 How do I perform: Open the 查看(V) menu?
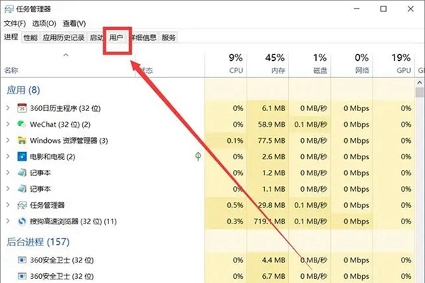(74, 23)
